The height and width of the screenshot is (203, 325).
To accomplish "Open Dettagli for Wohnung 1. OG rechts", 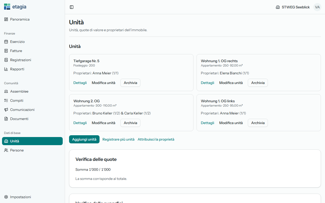I will click(x=207, y=83).
